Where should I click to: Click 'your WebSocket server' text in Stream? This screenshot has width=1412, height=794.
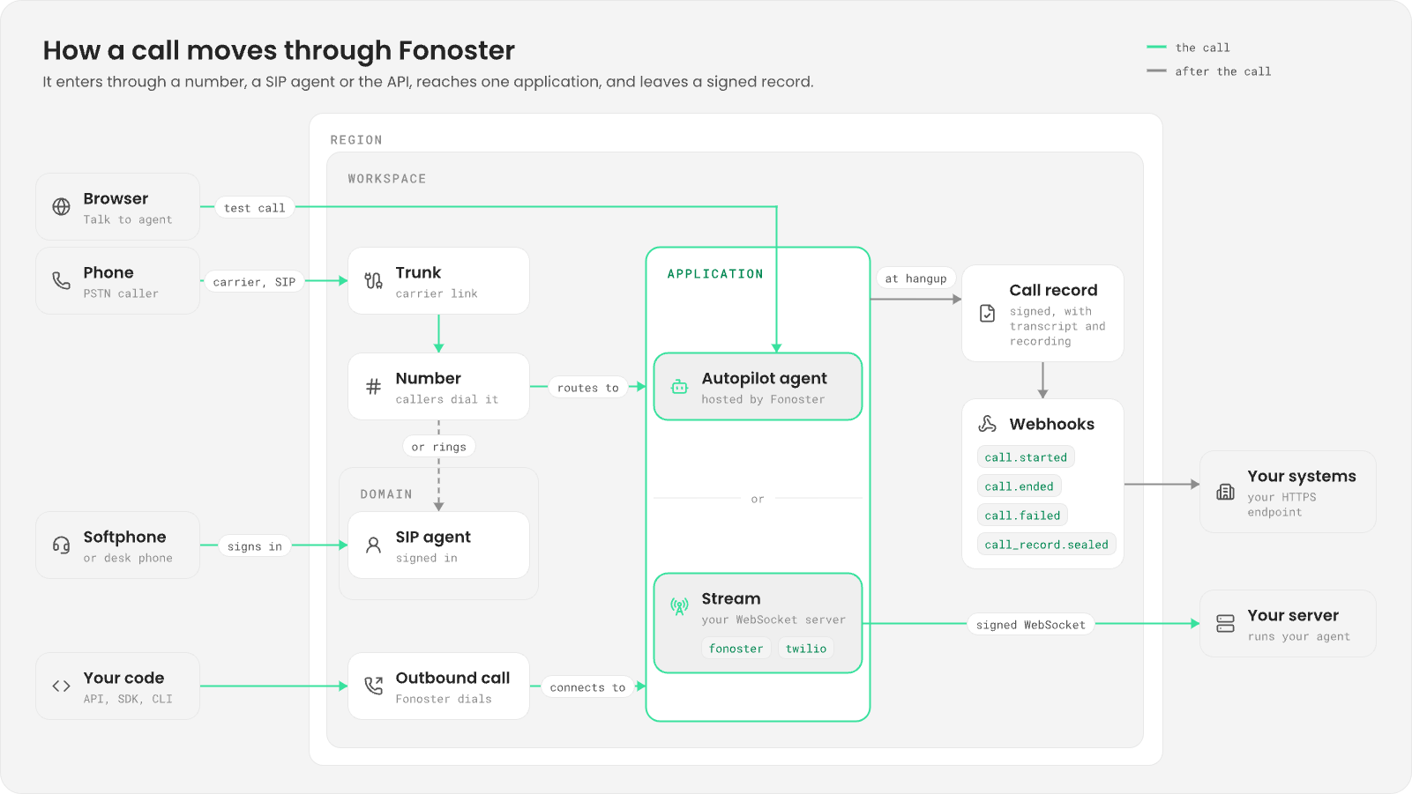pos(773,620)
